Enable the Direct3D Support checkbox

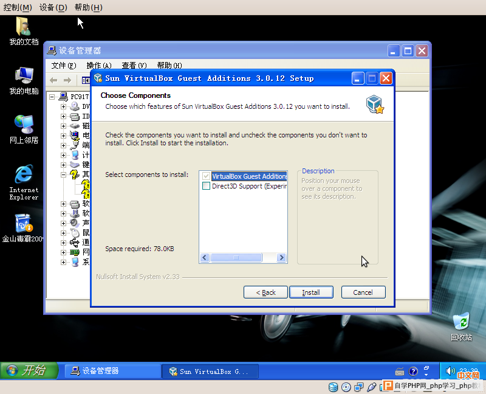click(x=206, y=186)
